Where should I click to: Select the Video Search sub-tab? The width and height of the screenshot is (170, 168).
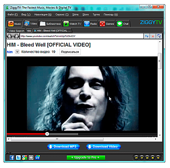point(16,31)
